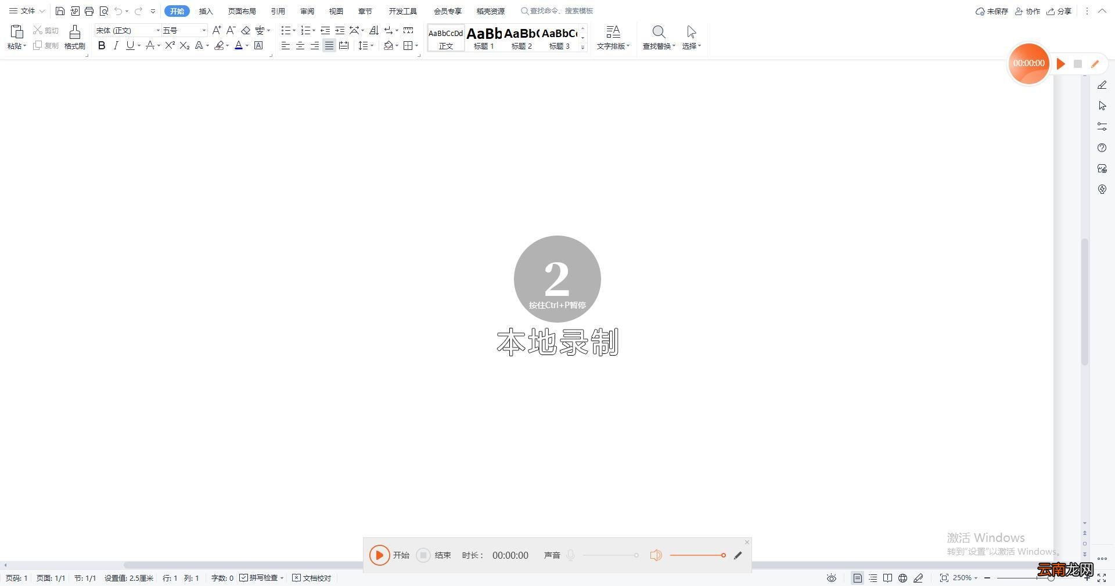The image size is (1115, 586).
Task: Increase font size with A+ icon
Action: [x=217, y=30]
